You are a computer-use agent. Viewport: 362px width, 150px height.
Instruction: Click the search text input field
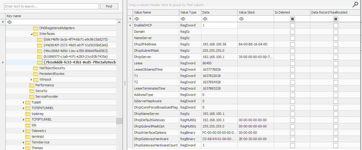coord(51,6)
